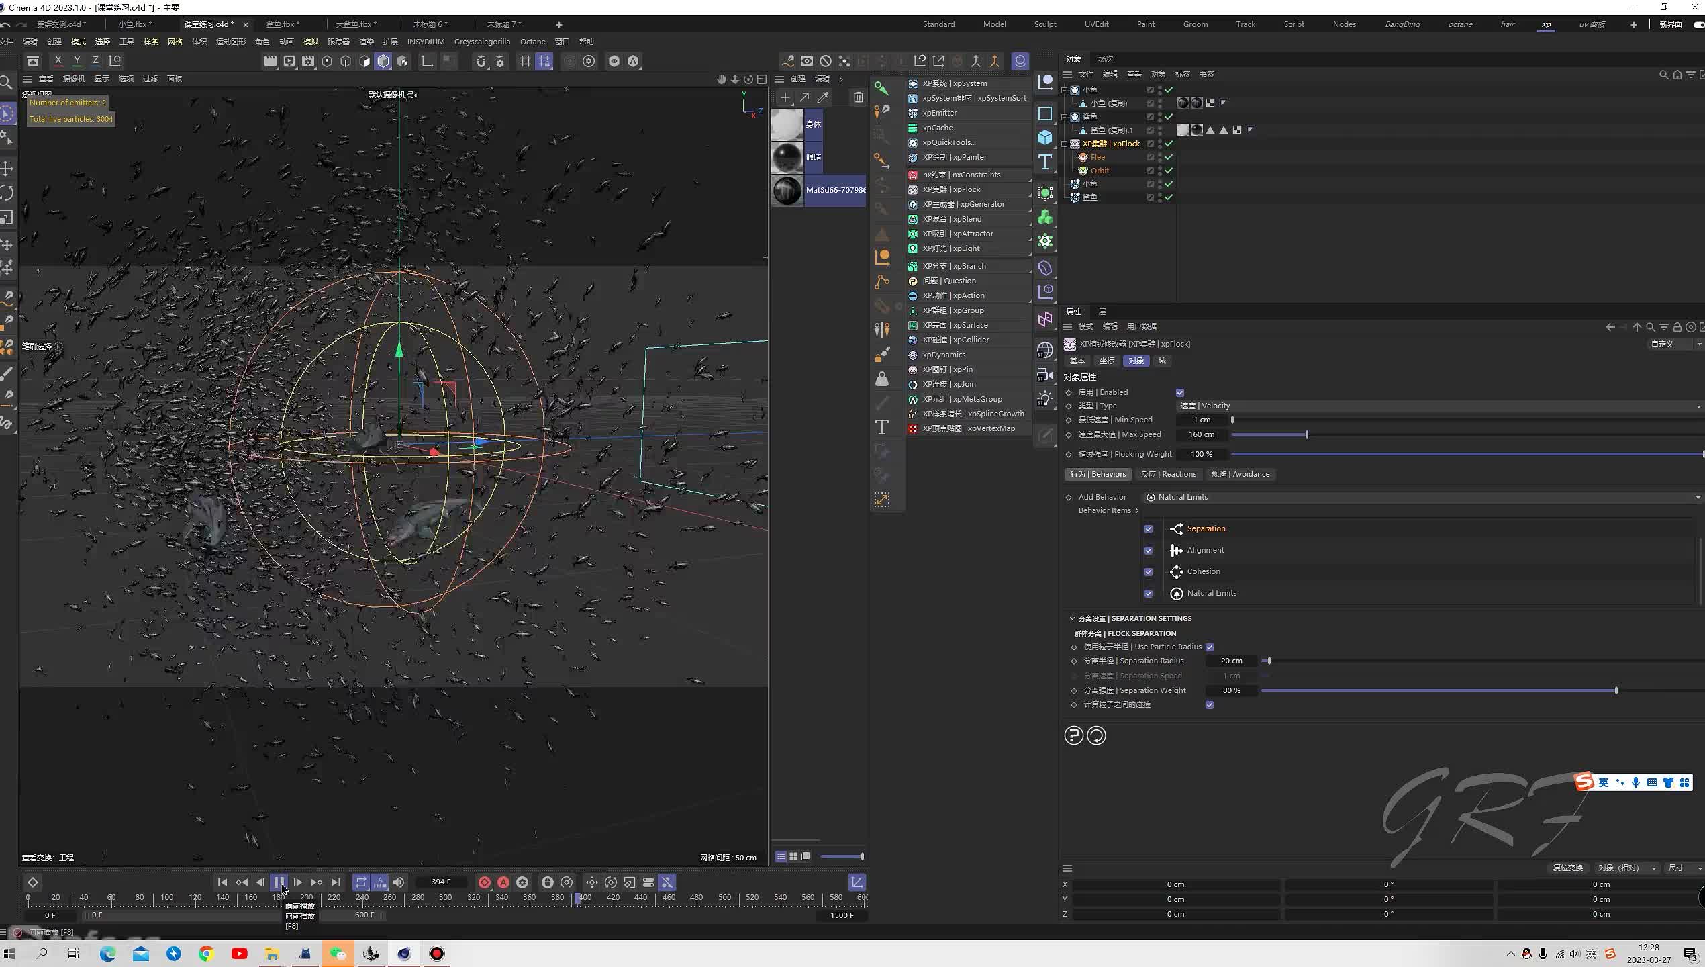Open the INSYDIUM menu
Viewport: 1705px width, 967px height.
pos(426,42)
